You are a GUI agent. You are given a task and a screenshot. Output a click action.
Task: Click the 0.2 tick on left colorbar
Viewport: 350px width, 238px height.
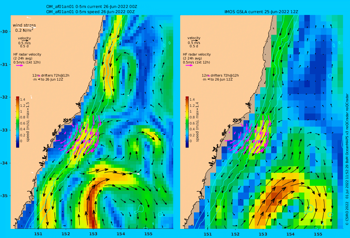click(x=23, y=135)
